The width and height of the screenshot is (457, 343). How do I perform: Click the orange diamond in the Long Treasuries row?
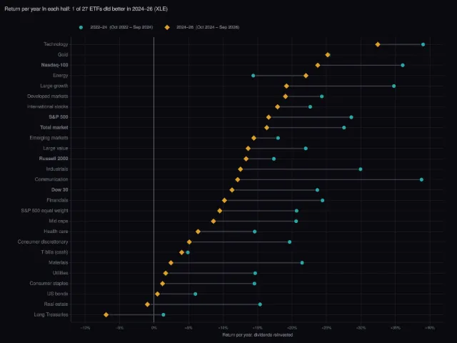click(x=106, y=314)
